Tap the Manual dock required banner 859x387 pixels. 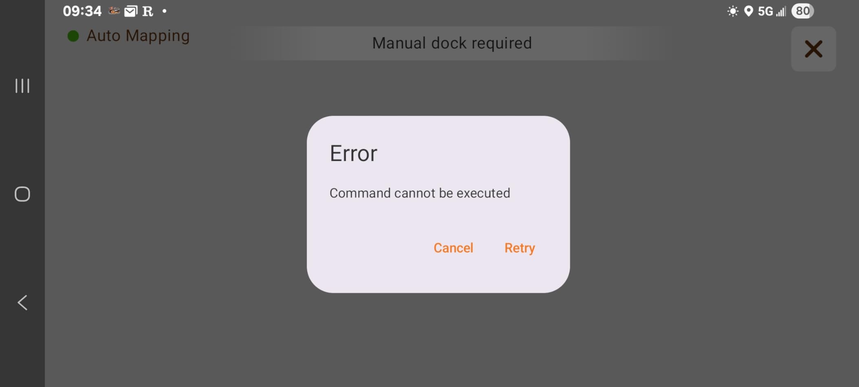[452, 43]
